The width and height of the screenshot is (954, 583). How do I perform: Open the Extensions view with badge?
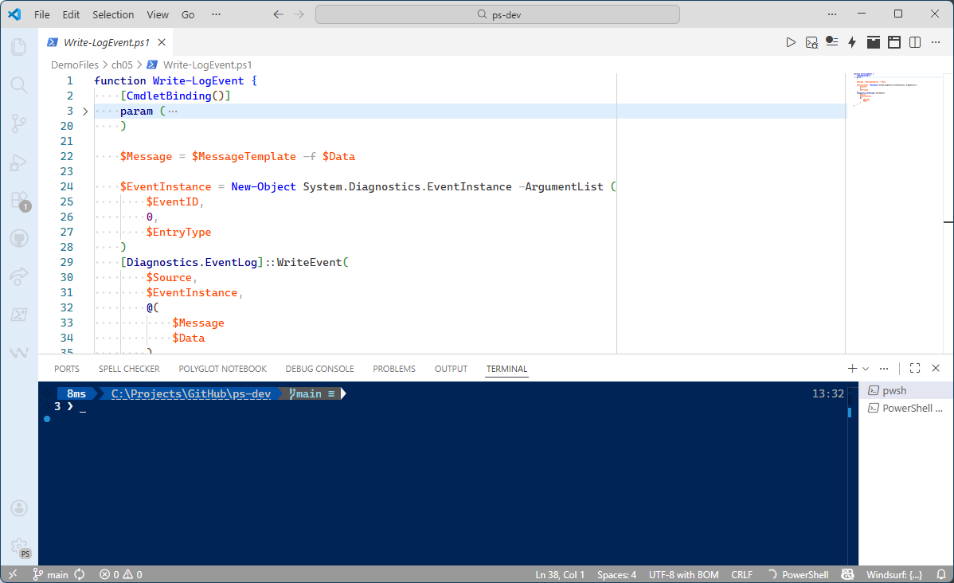click(18, 200)
